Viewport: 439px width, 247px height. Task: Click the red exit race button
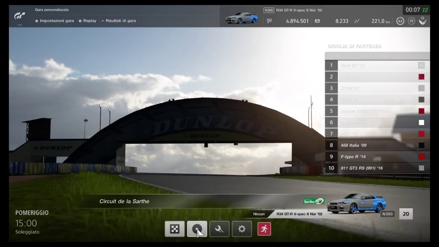click(264, 229)
